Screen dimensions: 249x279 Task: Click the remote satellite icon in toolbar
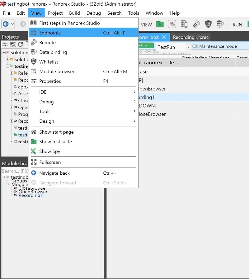pyautogui.click(x=196, y=24)
